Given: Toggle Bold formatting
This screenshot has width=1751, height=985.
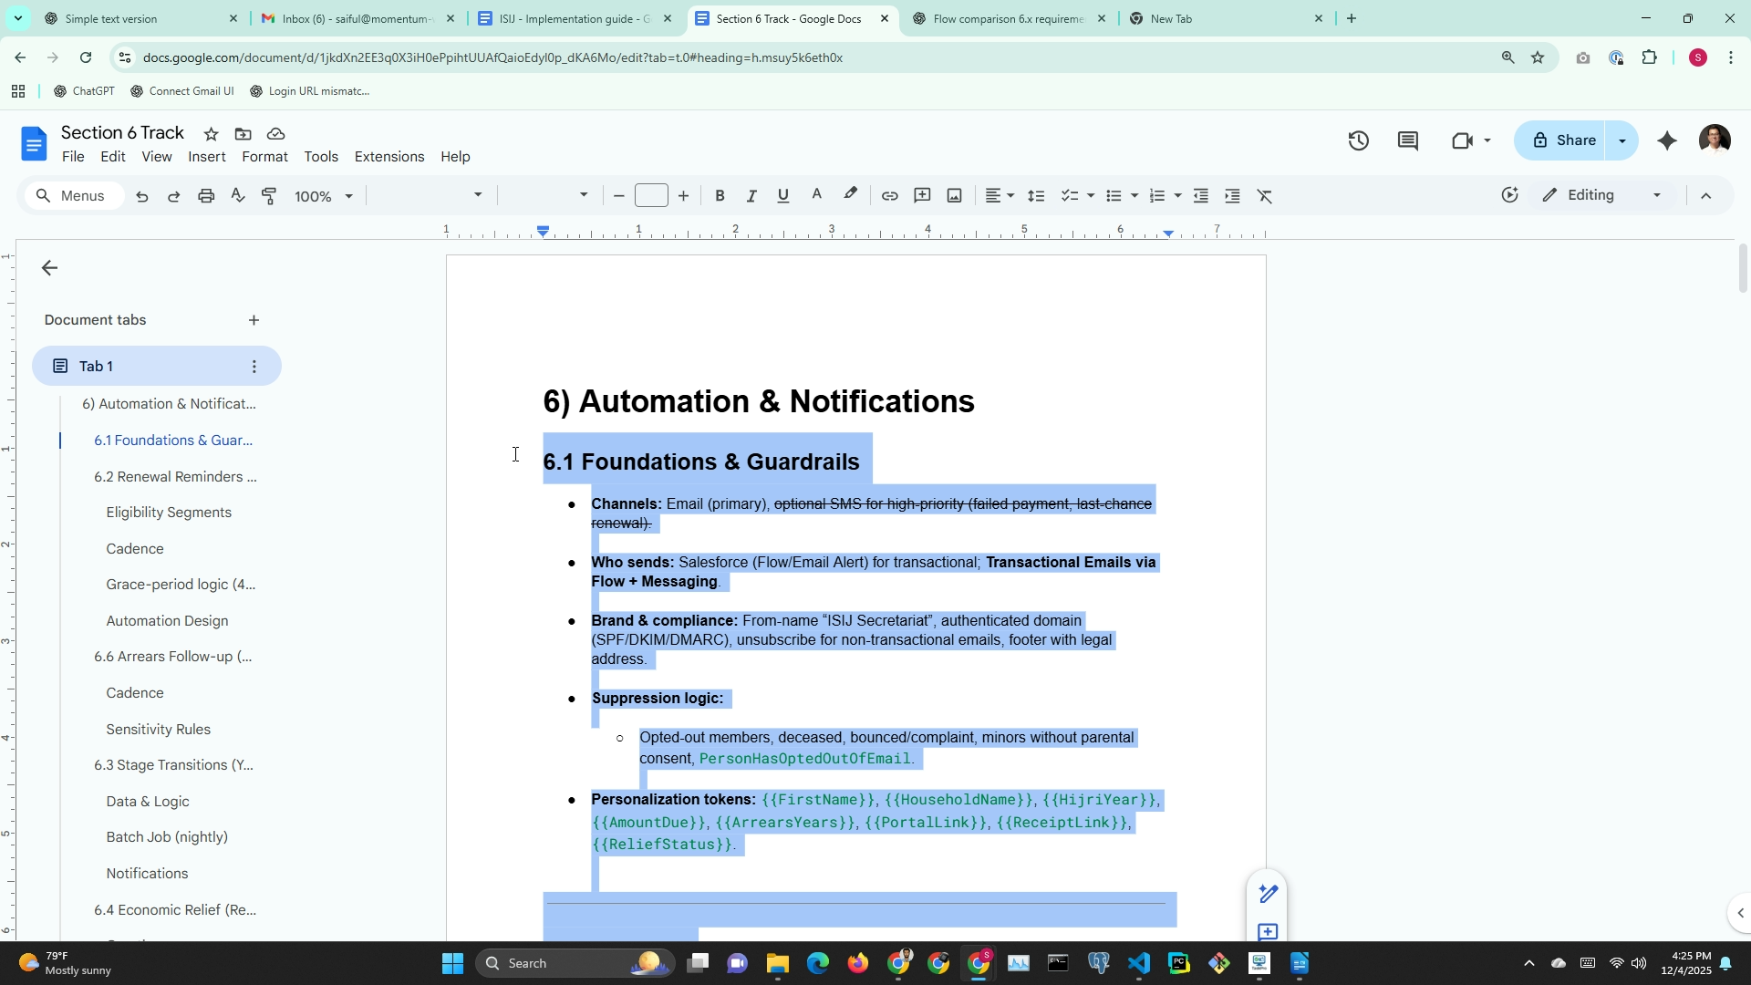Looking at the screenshot, I should pyautogui.click(x=720, y=196).
